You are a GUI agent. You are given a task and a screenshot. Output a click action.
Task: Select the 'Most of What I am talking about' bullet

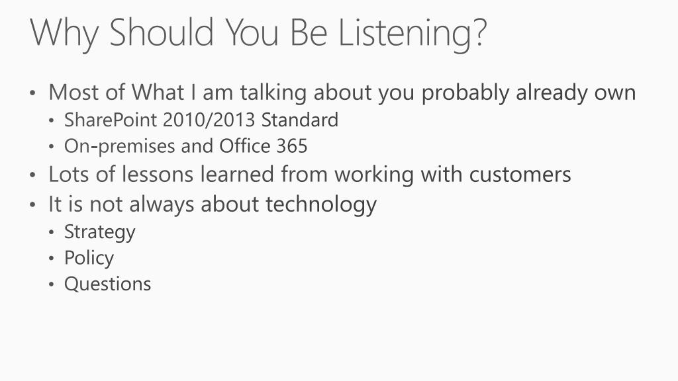pyautogui.click(x=342, y=93)
